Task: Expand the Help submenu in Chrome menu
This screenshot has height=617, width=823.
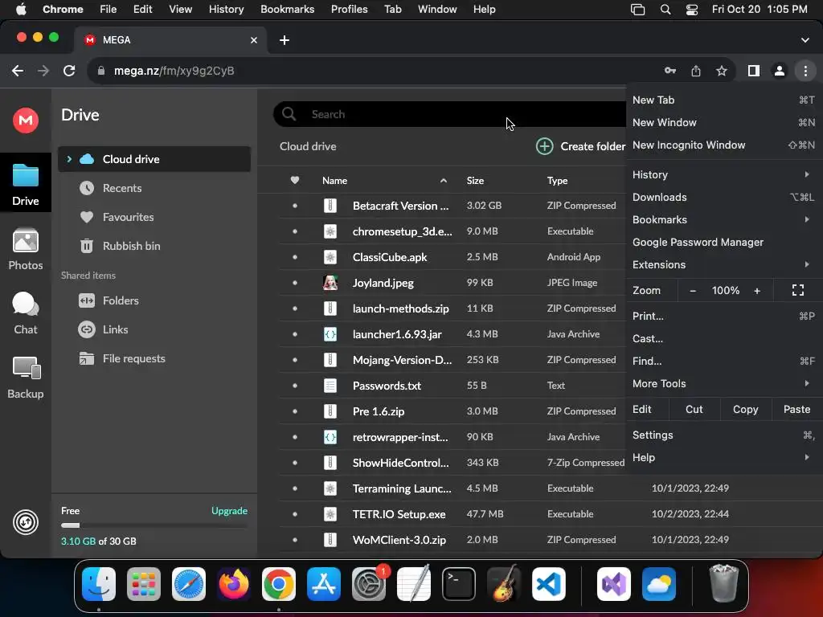Action: point(723,457)
